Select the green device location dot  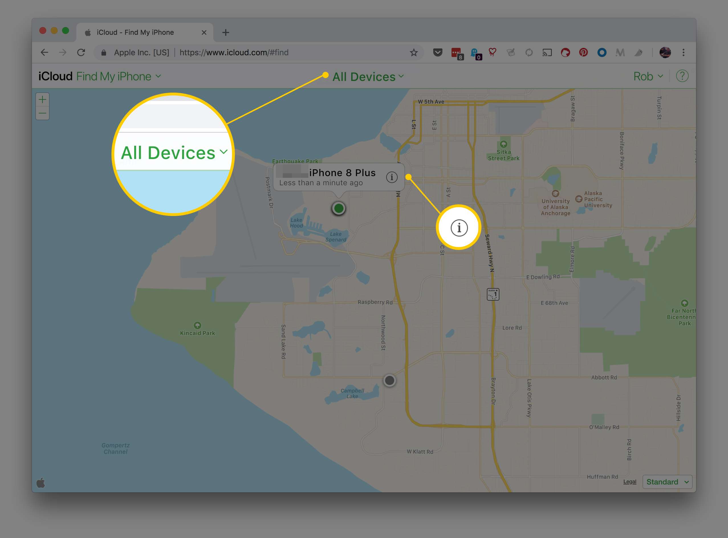[x=339, y=208]
